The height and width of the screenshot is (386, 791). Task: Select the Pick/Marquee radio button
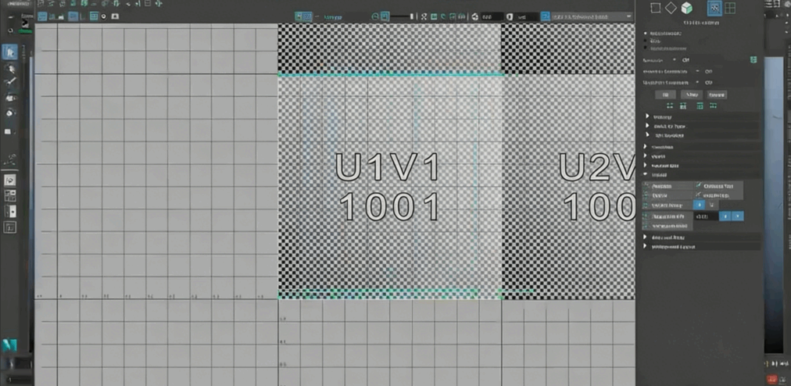[646, 34]
